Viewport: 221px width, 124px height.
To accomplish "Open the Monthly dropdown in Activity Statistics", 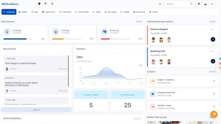I will coord(137,118).
